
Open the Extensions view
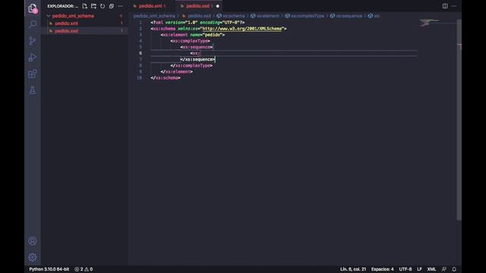(33, 74)
